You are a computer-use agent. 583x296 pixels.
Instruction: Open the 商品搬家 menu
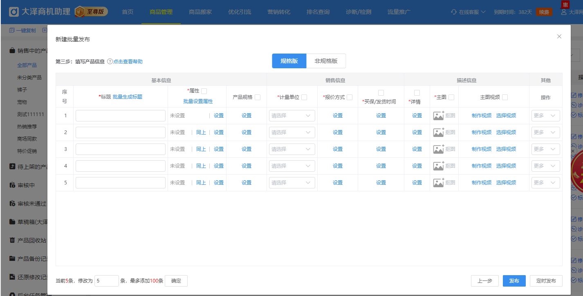coord(200,12)
